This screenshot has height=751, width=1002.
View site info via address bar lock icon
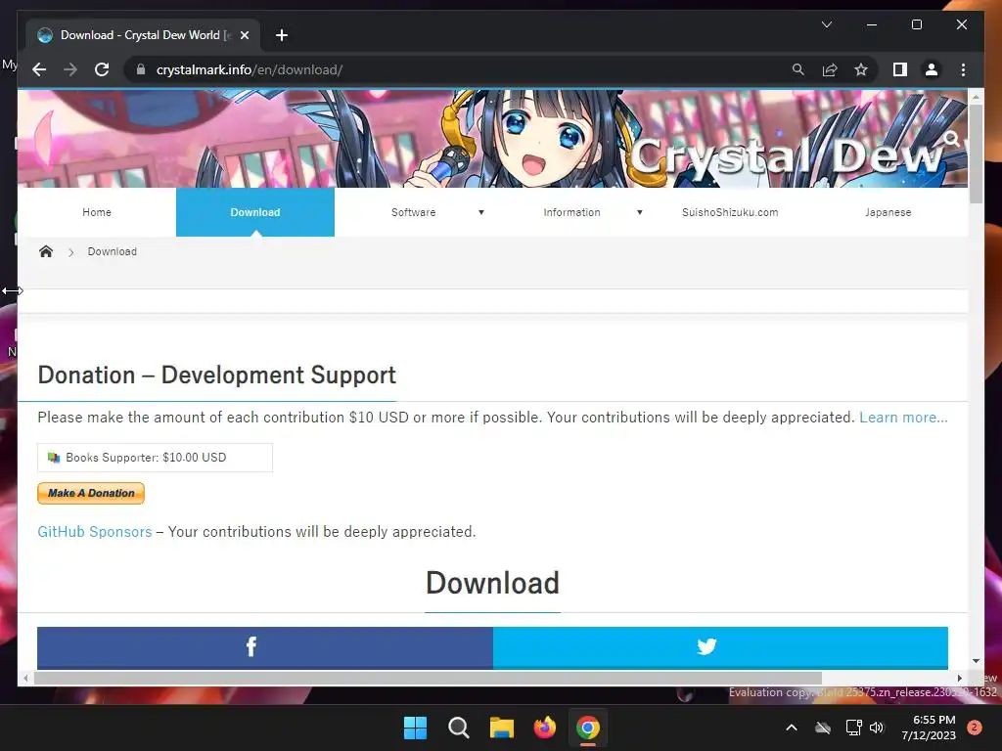(x=141, y=69)
